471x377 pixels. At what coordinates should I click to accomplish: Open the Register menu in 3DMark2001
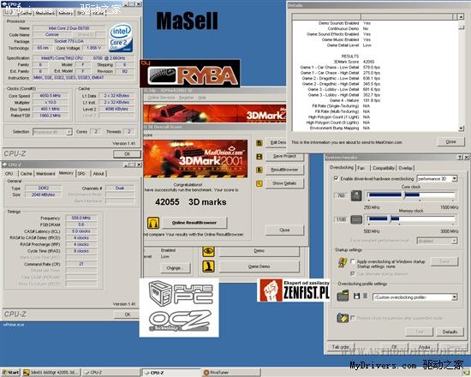186,98
